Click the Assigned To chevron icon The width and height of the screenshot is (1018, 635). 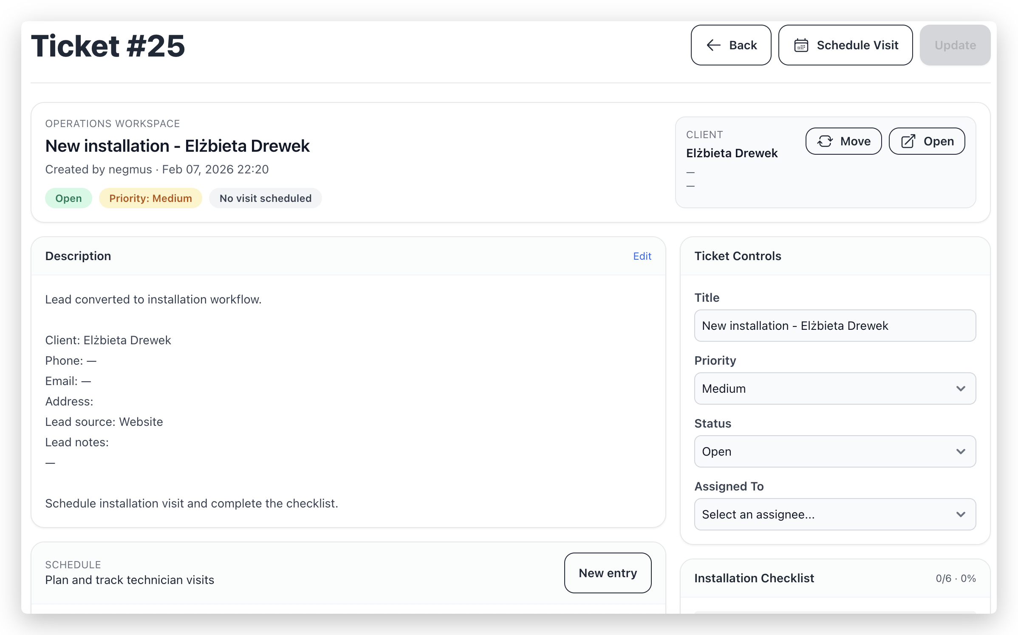coord(961,514)
